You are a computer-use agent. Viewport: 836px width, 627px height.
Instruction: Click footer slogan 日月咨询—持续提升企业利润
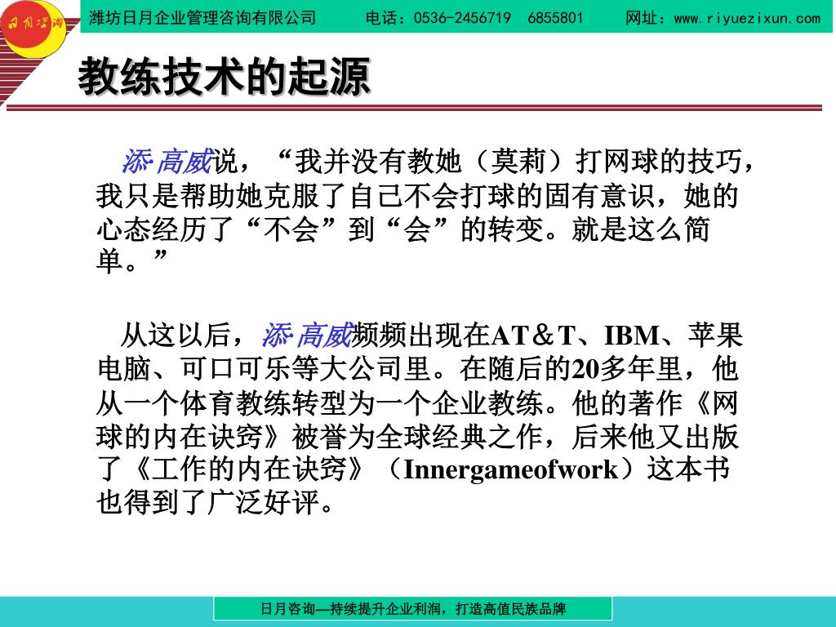(350, 608)
